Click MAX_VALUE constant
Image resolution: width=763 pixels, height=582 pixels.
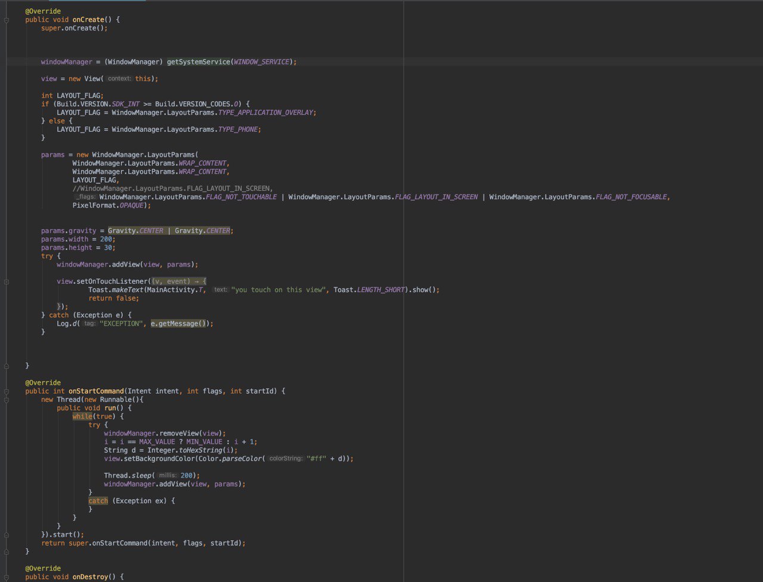point(157,442)
